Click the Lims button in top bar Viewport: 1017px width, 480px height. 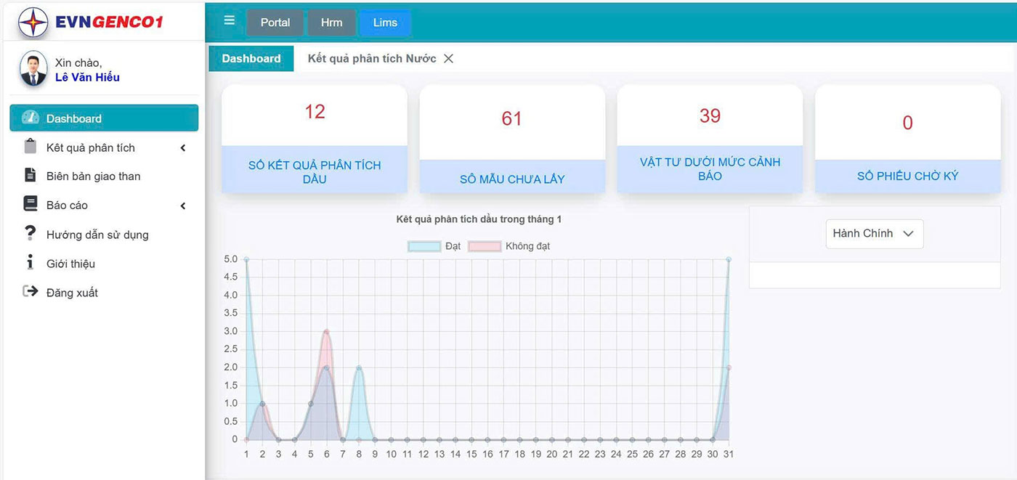(385, 23)
